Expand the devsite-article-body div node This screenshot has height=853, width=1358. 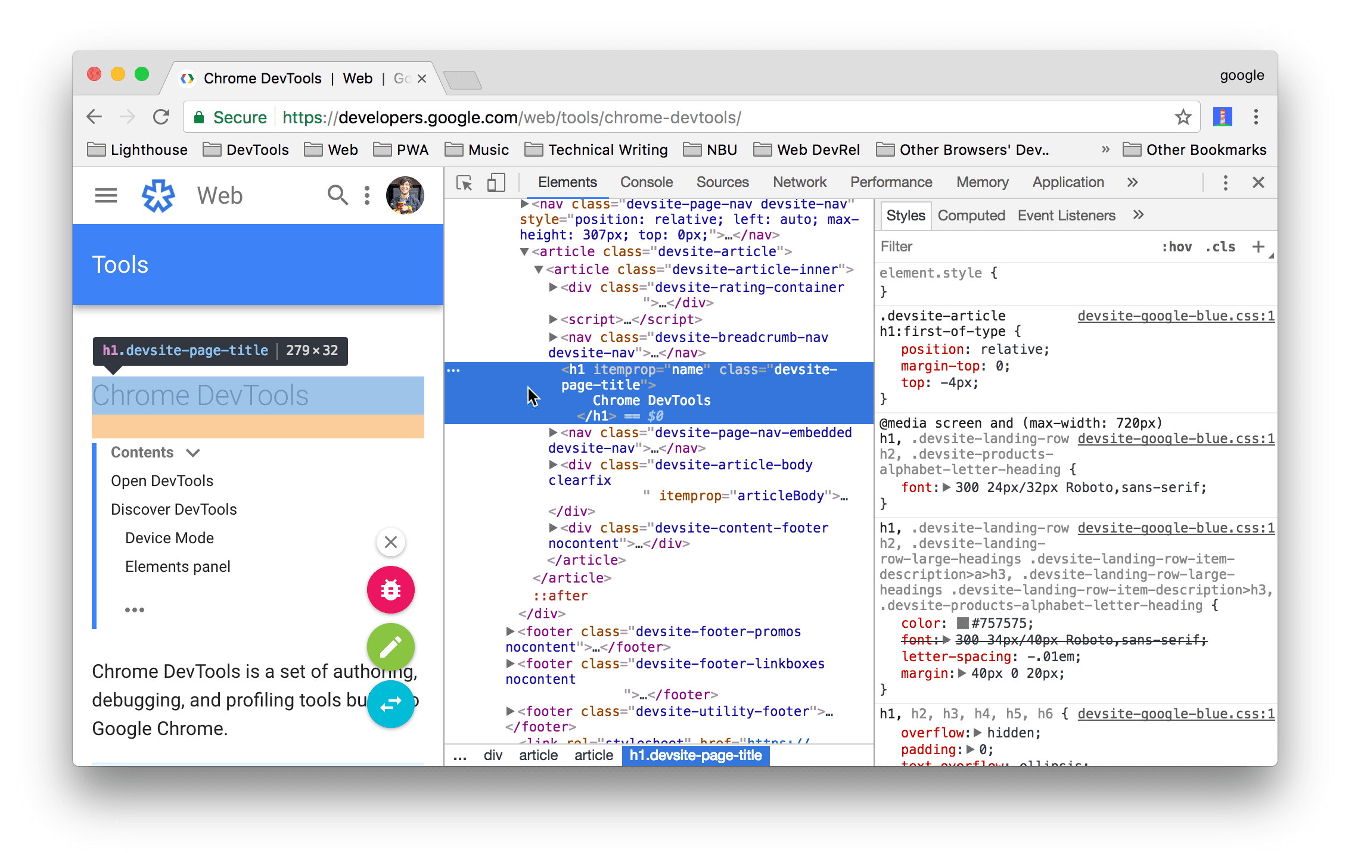click(x=552, y=465)
